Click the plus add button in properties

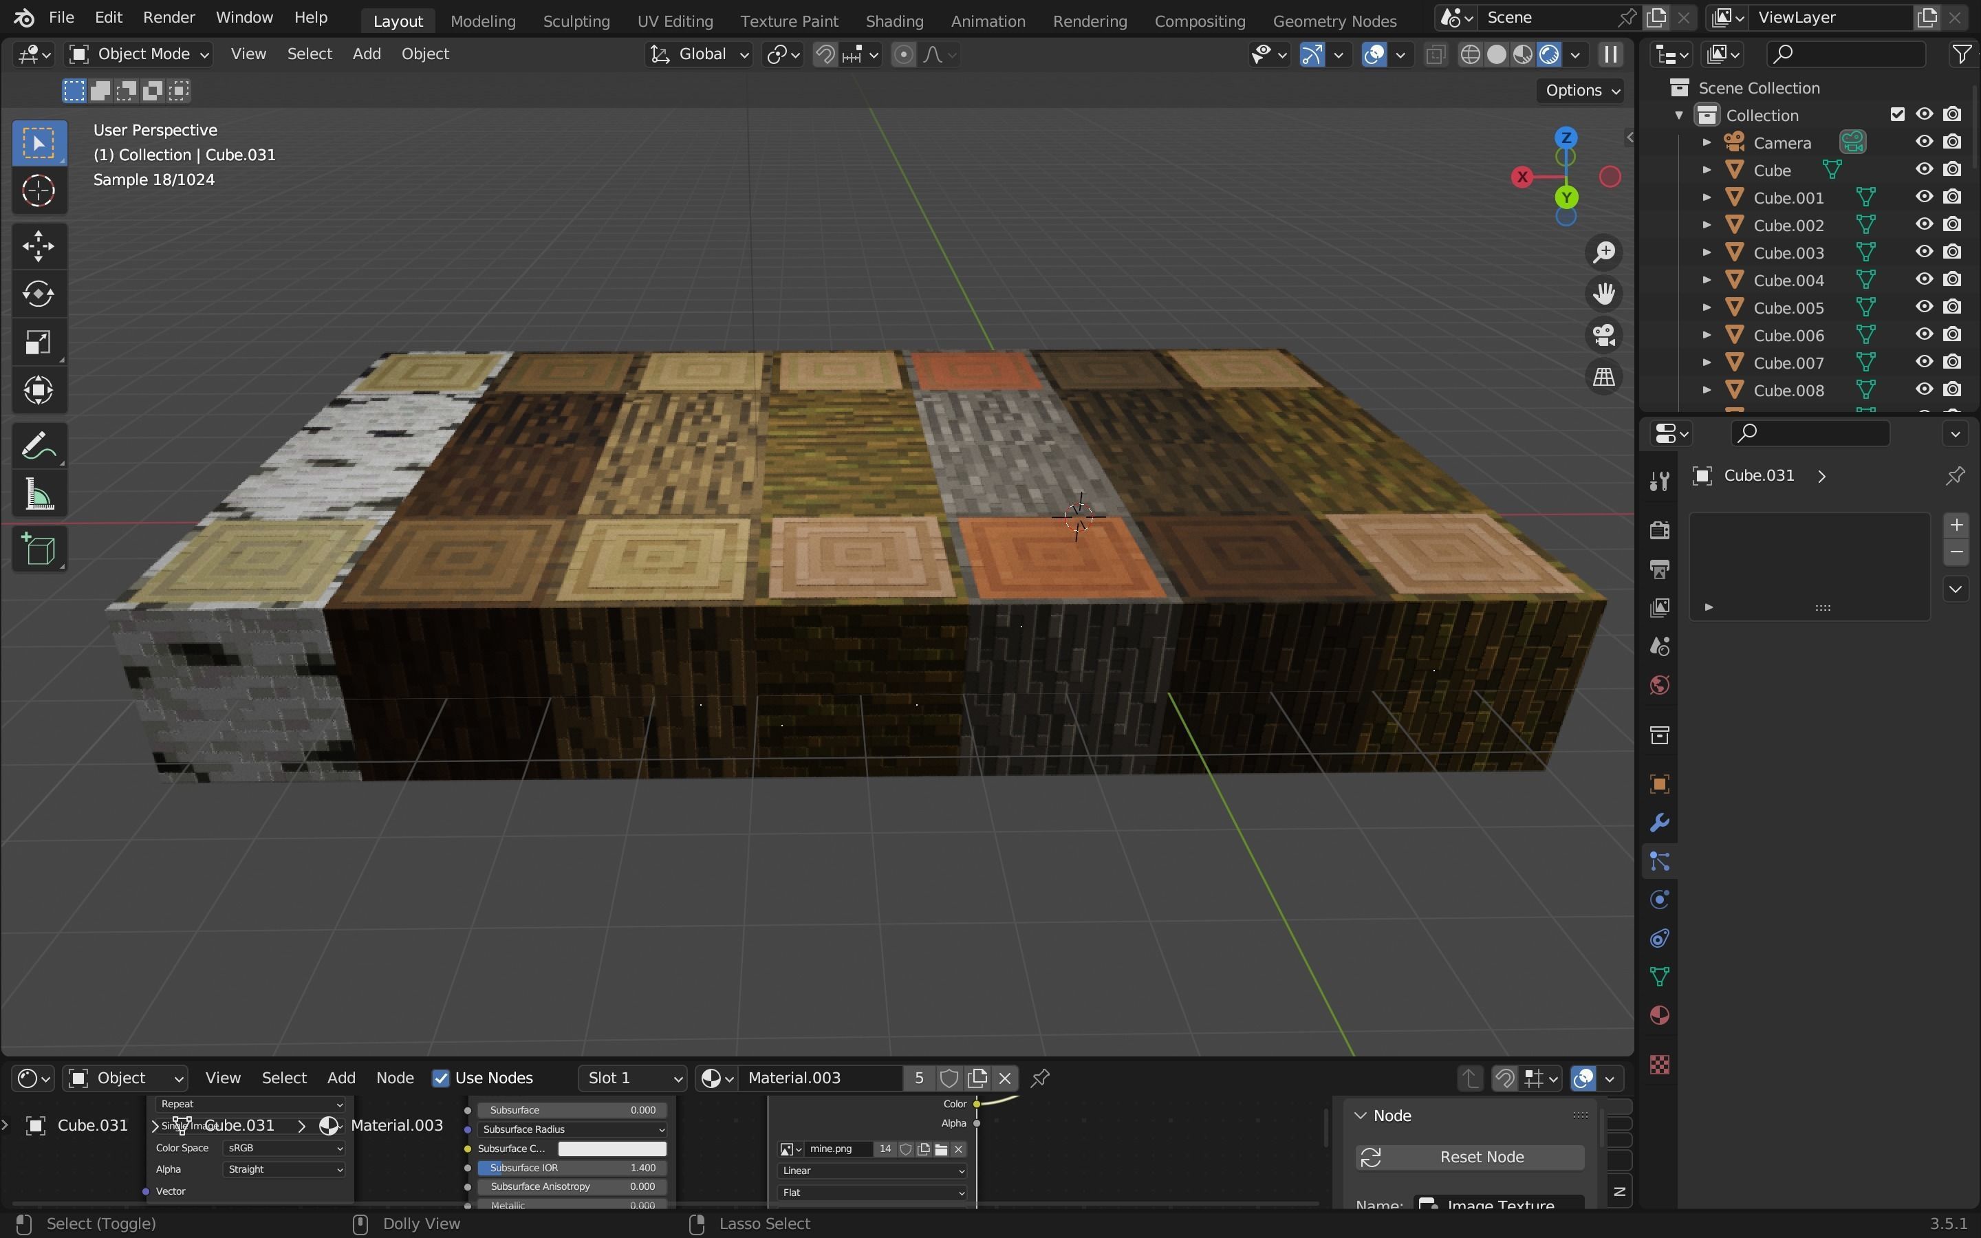[1956, 525]
